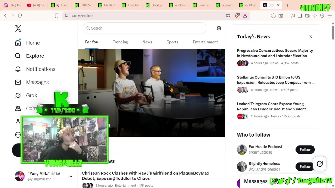Switch to the Entertainment tab
This screenshot has height=188, width=335.
point(205,42)
